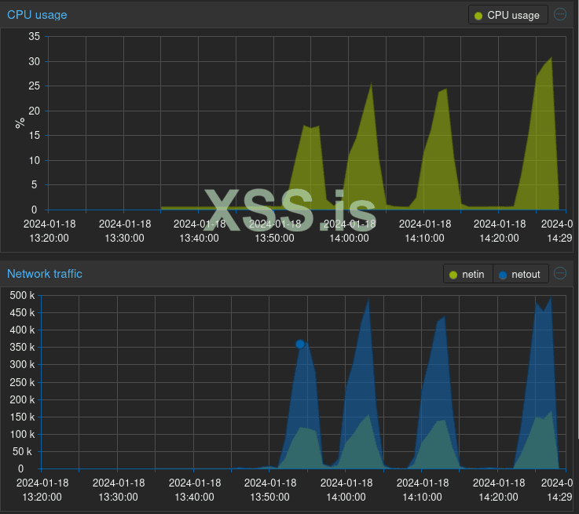Click the CPU peak reaching 25 percent
This screenshot has height=514, width=579.
(x=371, y=83)
